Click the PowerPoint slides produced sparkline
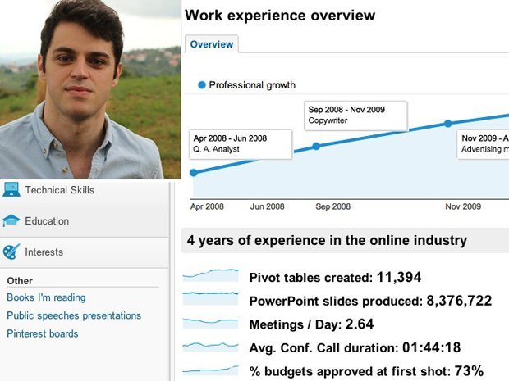 (x=210, y=300)
